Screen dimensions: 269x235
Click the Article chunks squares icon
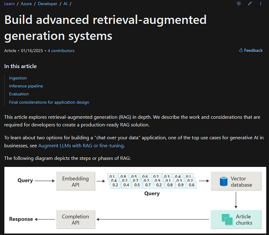click(x=227, y=220)
